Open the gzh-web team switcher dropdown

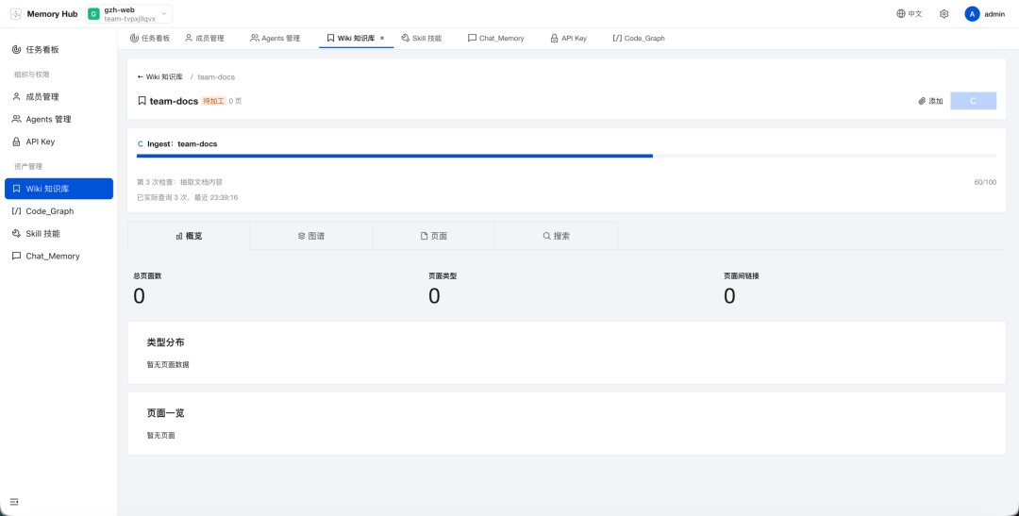click(x=128, y=13)
